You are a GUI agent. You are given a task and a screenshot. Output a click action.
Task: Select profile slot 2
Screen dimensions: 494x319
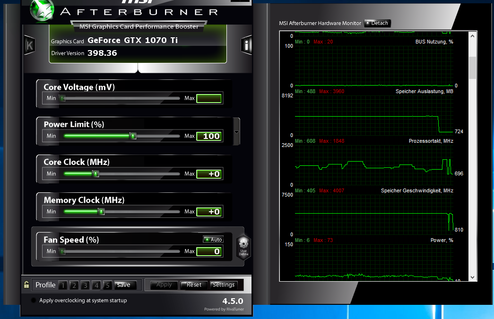pyautogui.click(x=74, y=285)
